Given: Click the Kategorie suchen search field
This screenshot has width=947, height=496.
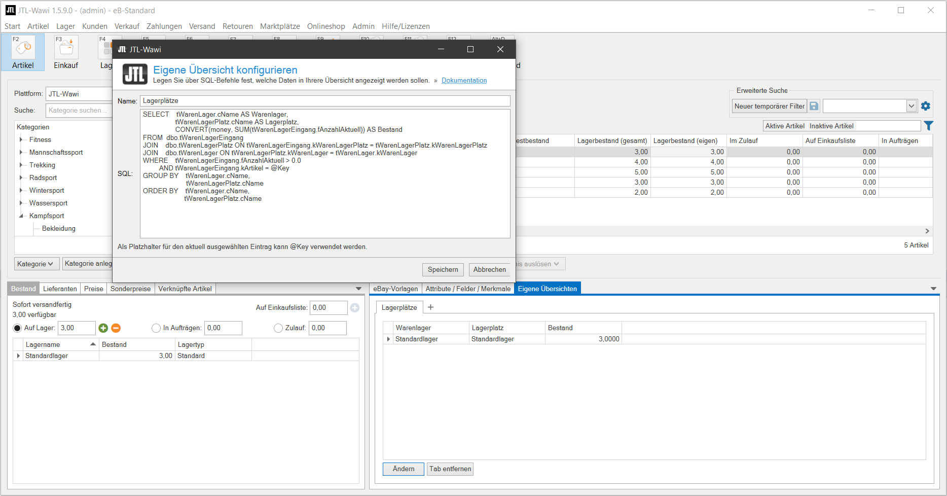Looking at the screenshot, I should coord(79,110).
